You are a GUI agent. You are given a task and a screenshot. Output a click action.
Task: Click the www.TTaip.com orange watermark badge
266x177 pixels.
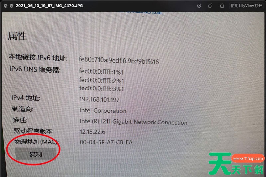(x=248, y=158)
